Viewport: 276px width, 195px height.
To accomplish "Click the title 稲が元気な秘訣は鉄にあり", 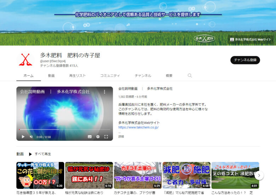I will point(84,193).
